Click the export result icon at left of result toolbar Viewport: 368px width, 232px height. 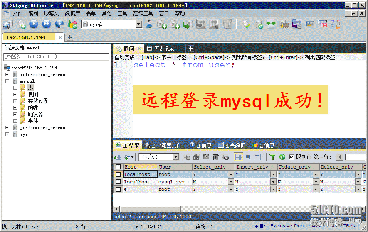118,157
